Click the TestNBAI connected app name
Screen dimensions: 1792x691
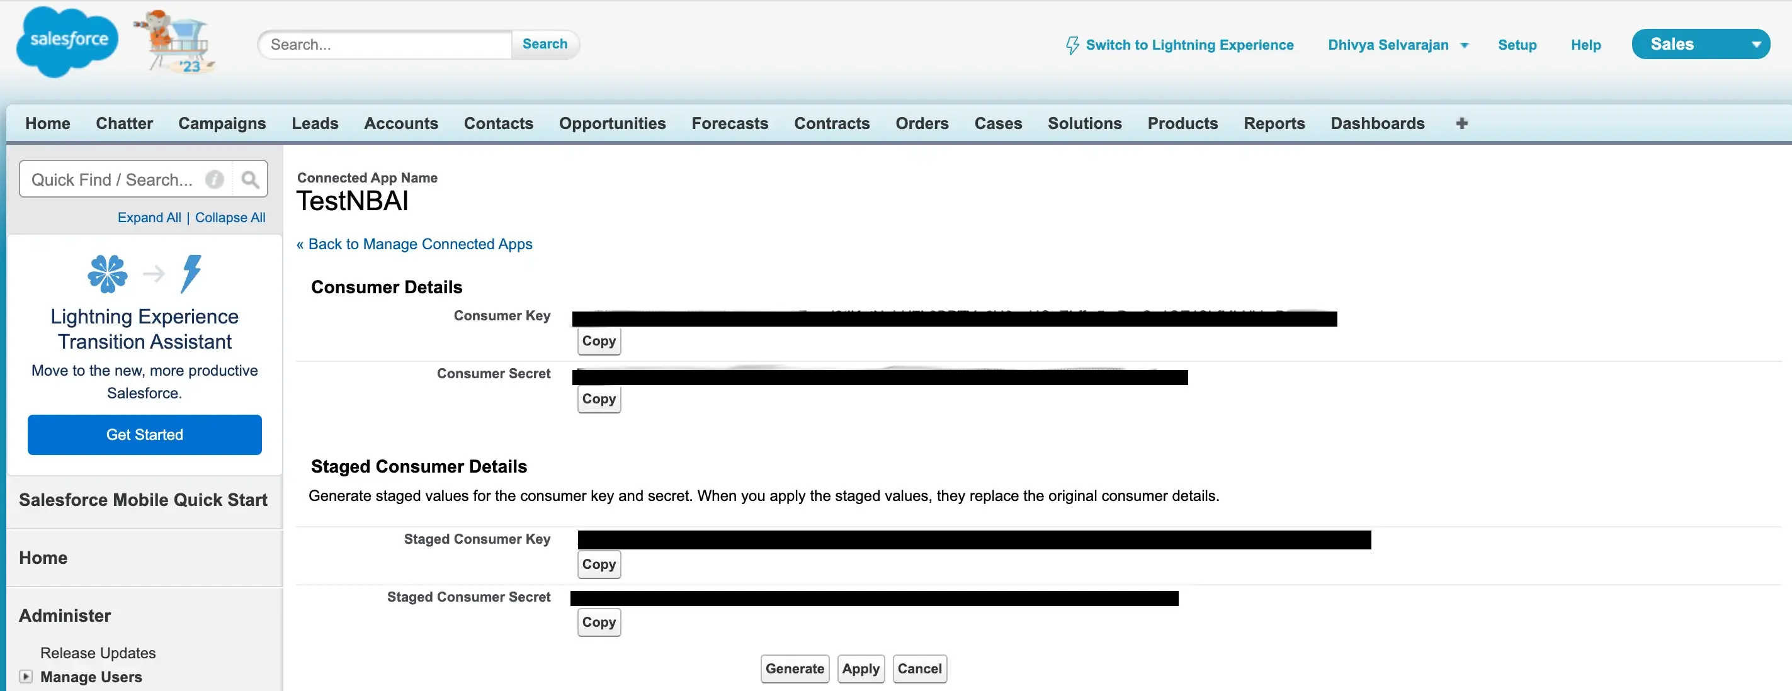[353, 201]
